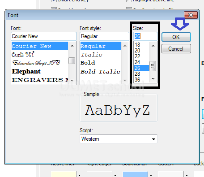The height and width of the screenshot is (177, 204).
Task: Open dropdown arrow next to yellow swatch
Action: point(79,175)
